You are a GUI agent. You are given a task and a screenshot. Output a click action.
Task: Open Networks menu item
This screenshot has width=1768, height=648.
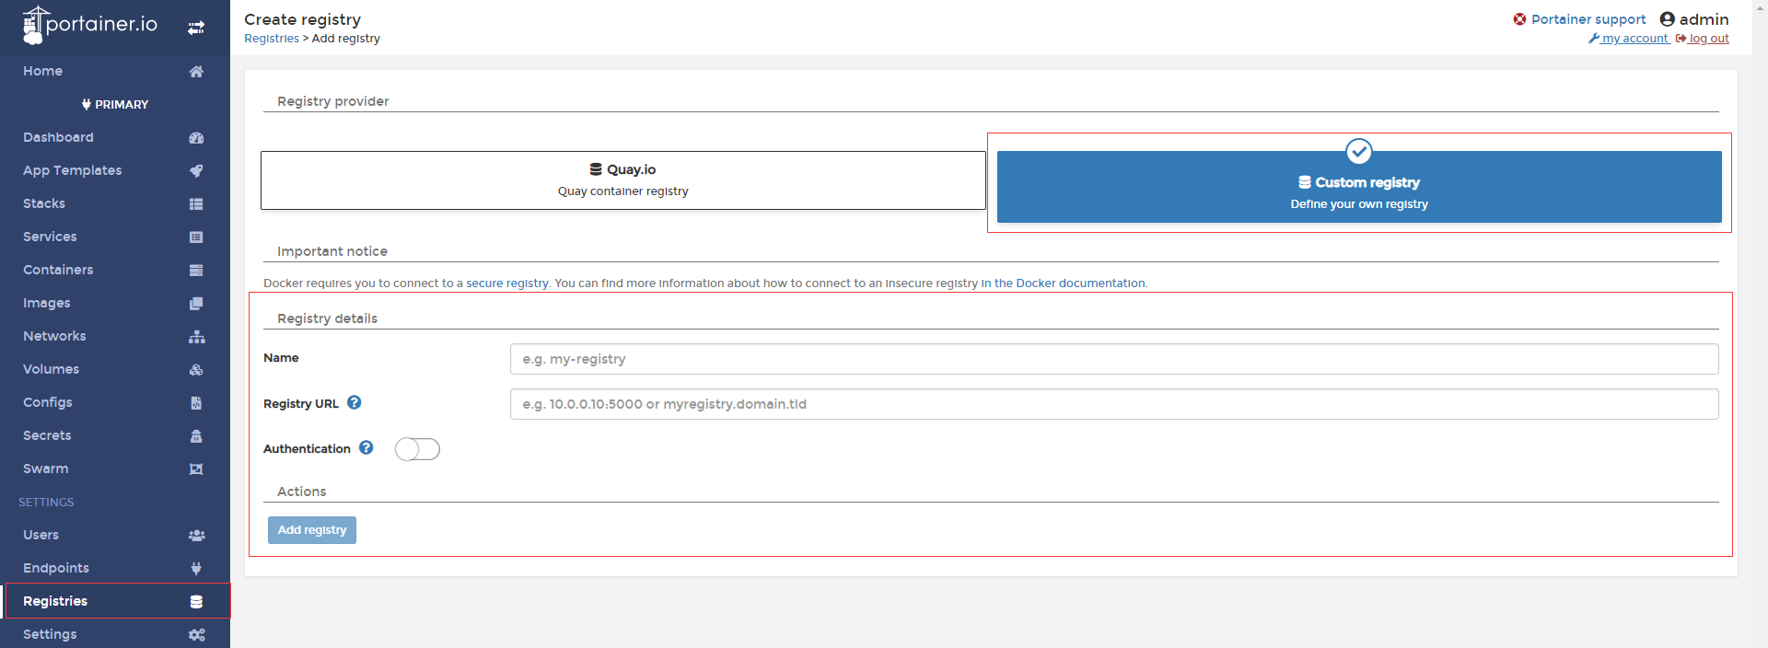point(115,336)
